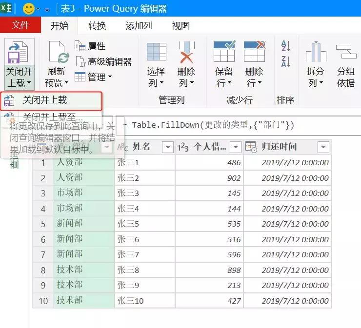Click the 保留行 icon

click(x=224, y=51)
